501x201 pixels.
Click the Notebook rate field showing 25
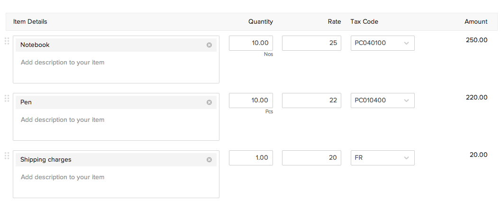click(x=311, y=43)
